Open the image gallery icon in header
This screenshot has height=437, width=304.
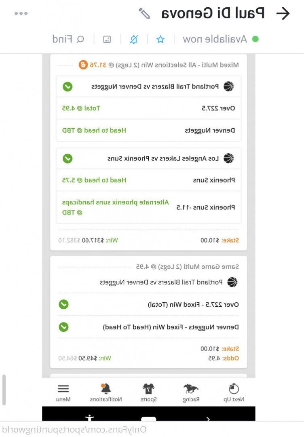click(107, 39)
